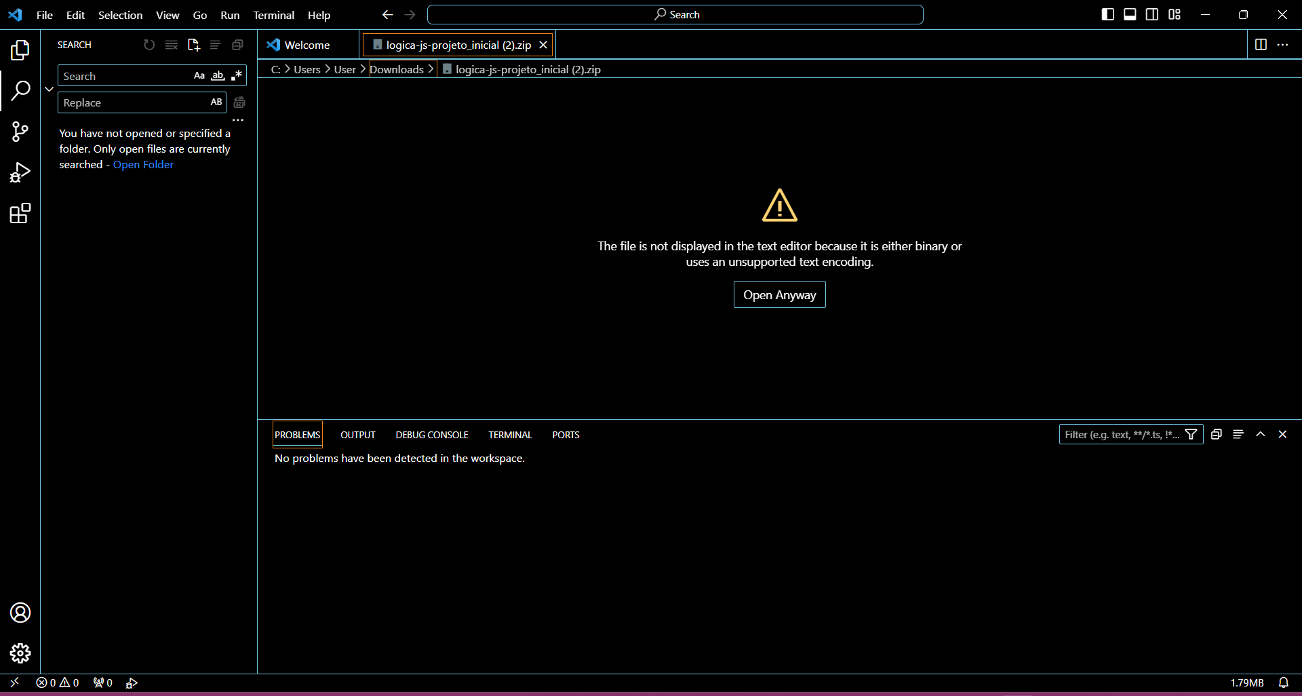Toggle Match Whole Word option
The image size is (1302, 696).
(x=218, y=76)
